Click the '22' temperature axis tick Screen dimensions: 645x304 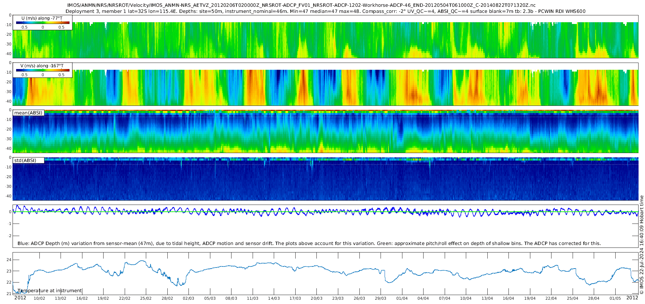(9, 282)
